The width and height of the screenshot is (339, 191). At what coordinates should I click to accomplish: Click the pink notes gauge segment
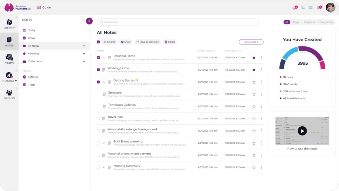pos(322,65)
